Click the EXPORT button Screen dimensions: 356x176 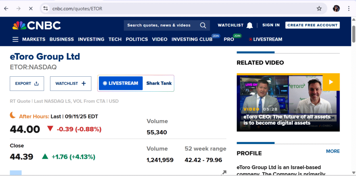[27, 84]
